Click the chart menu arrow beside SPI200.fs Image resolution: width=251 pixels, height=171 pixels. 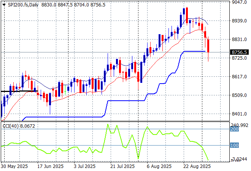coord(4,5)
